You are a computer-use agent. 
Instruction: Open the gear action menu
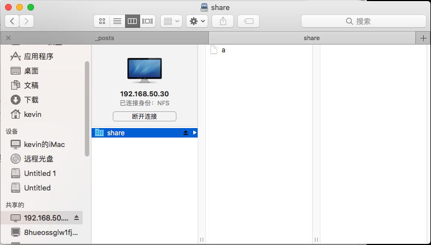coord(197,21)
